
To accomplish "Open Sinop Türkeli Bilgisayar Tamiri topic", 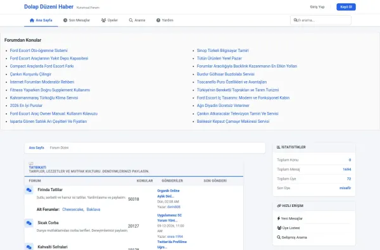I will point(223,51).
